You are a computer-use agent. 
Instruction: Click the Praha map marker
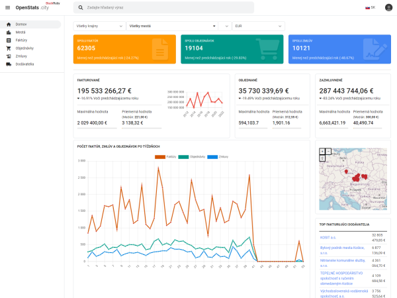coord(346,172)
